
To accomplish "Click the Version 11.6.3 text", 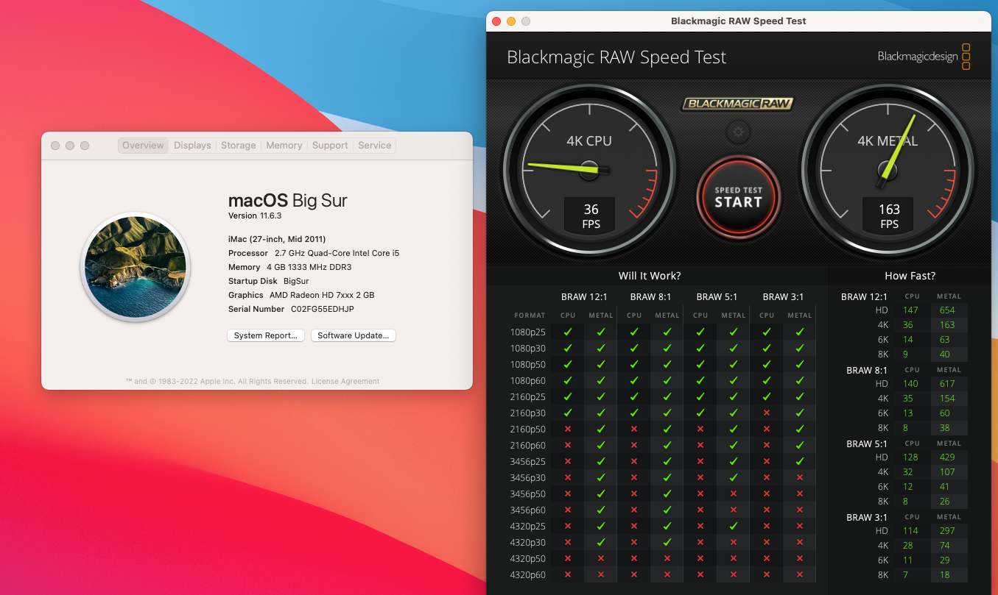I will (x=255, y=215).
